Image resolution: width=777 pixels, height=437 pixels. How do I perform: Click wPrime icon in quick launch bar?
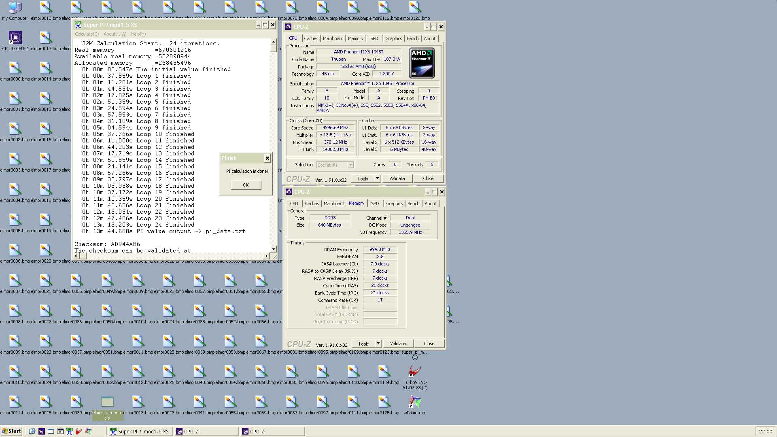click(88, 431)
